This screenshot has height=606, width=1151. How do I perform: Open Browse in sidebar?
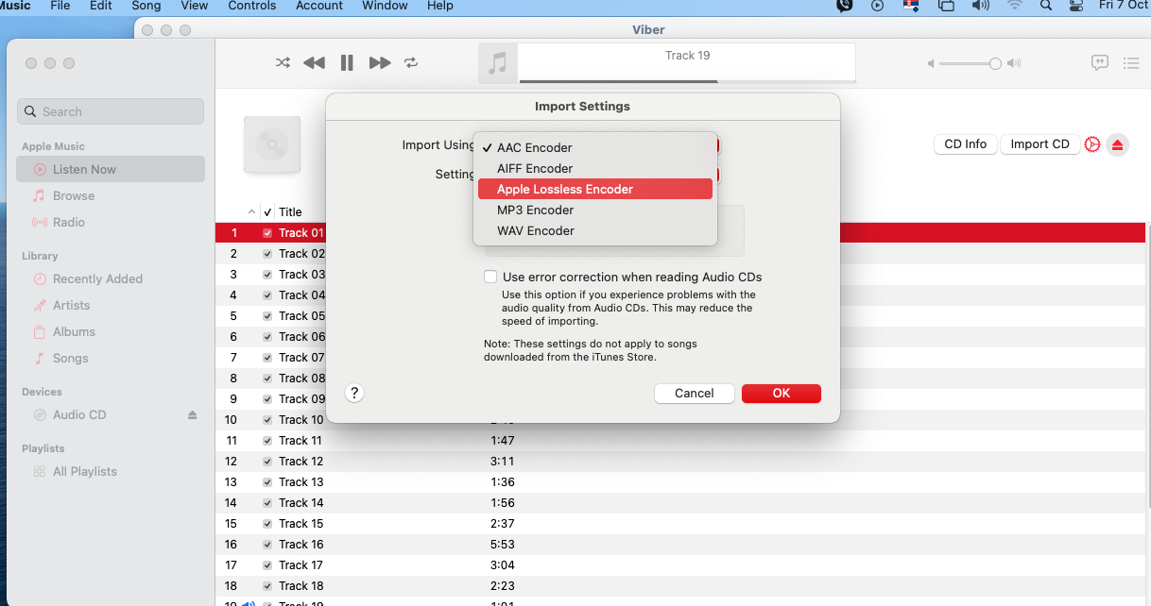click(x=111, y=195)
